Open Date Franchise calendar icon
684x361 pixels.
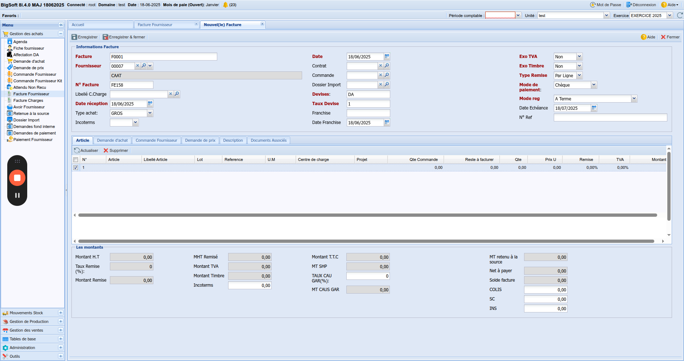387,123
